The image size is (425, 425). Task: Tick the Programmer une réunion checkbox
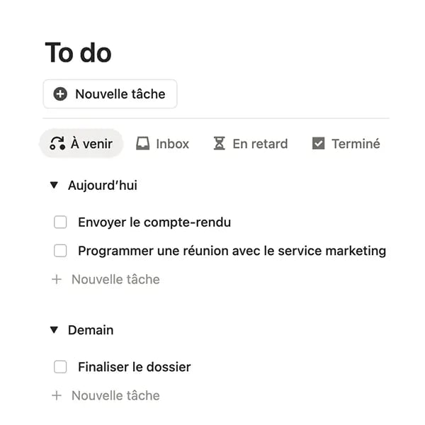[x=60, y=251]
